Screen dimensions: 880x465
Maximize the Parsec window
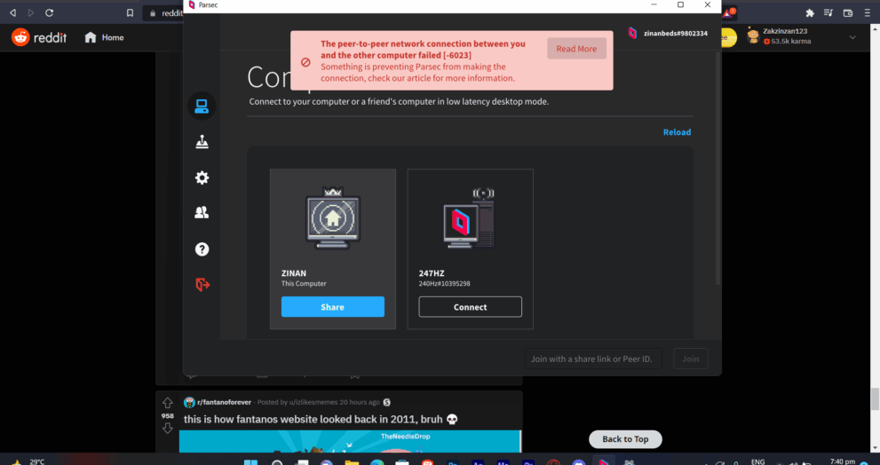click(681, 5)
